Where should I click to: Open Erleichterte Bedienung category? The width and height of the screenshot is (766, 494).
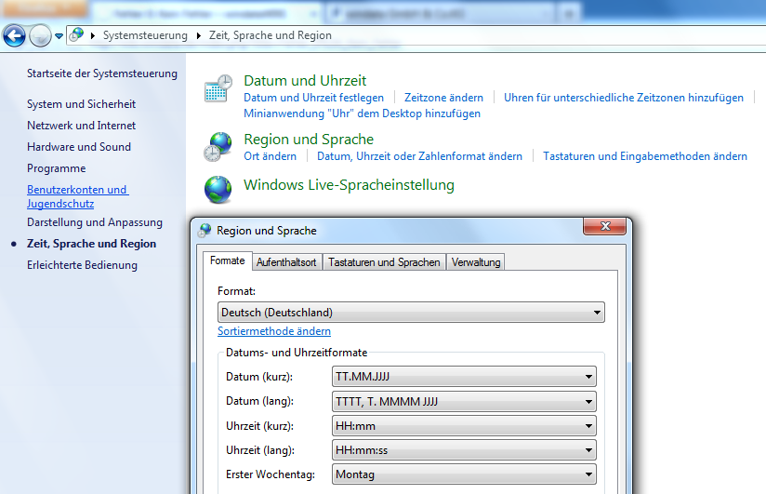pyautogui.click(x=82, y=265)
